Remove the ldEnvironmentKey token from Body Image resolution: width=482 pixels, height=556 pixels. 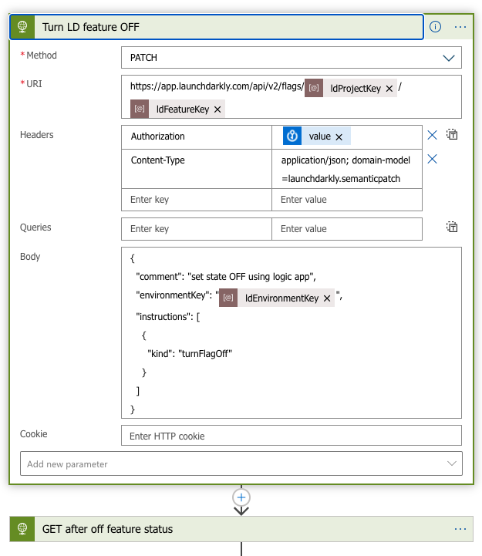[x=327, y=298]
